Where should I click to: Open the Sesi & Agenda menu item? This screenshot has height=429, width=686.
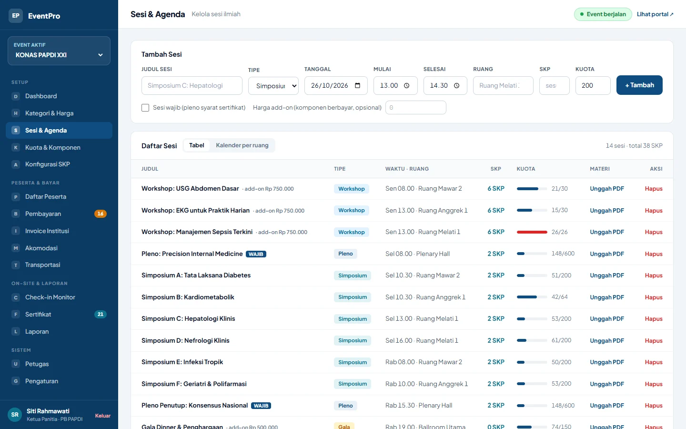click(59, 131)
